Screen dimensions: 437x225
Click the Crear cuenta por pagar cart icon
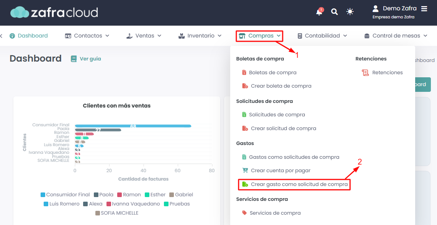[x=245, y=170]
